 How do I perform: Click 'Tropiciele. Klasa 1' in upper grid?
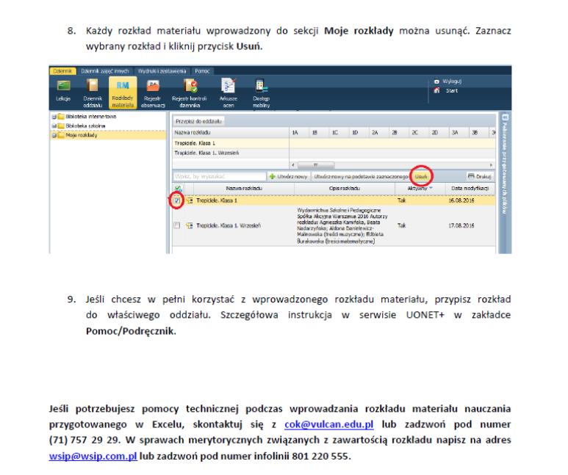195,143
